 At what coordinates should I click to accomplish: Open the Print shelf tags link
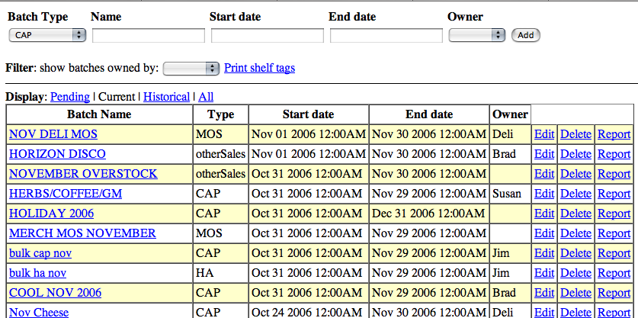pos(259,68)
